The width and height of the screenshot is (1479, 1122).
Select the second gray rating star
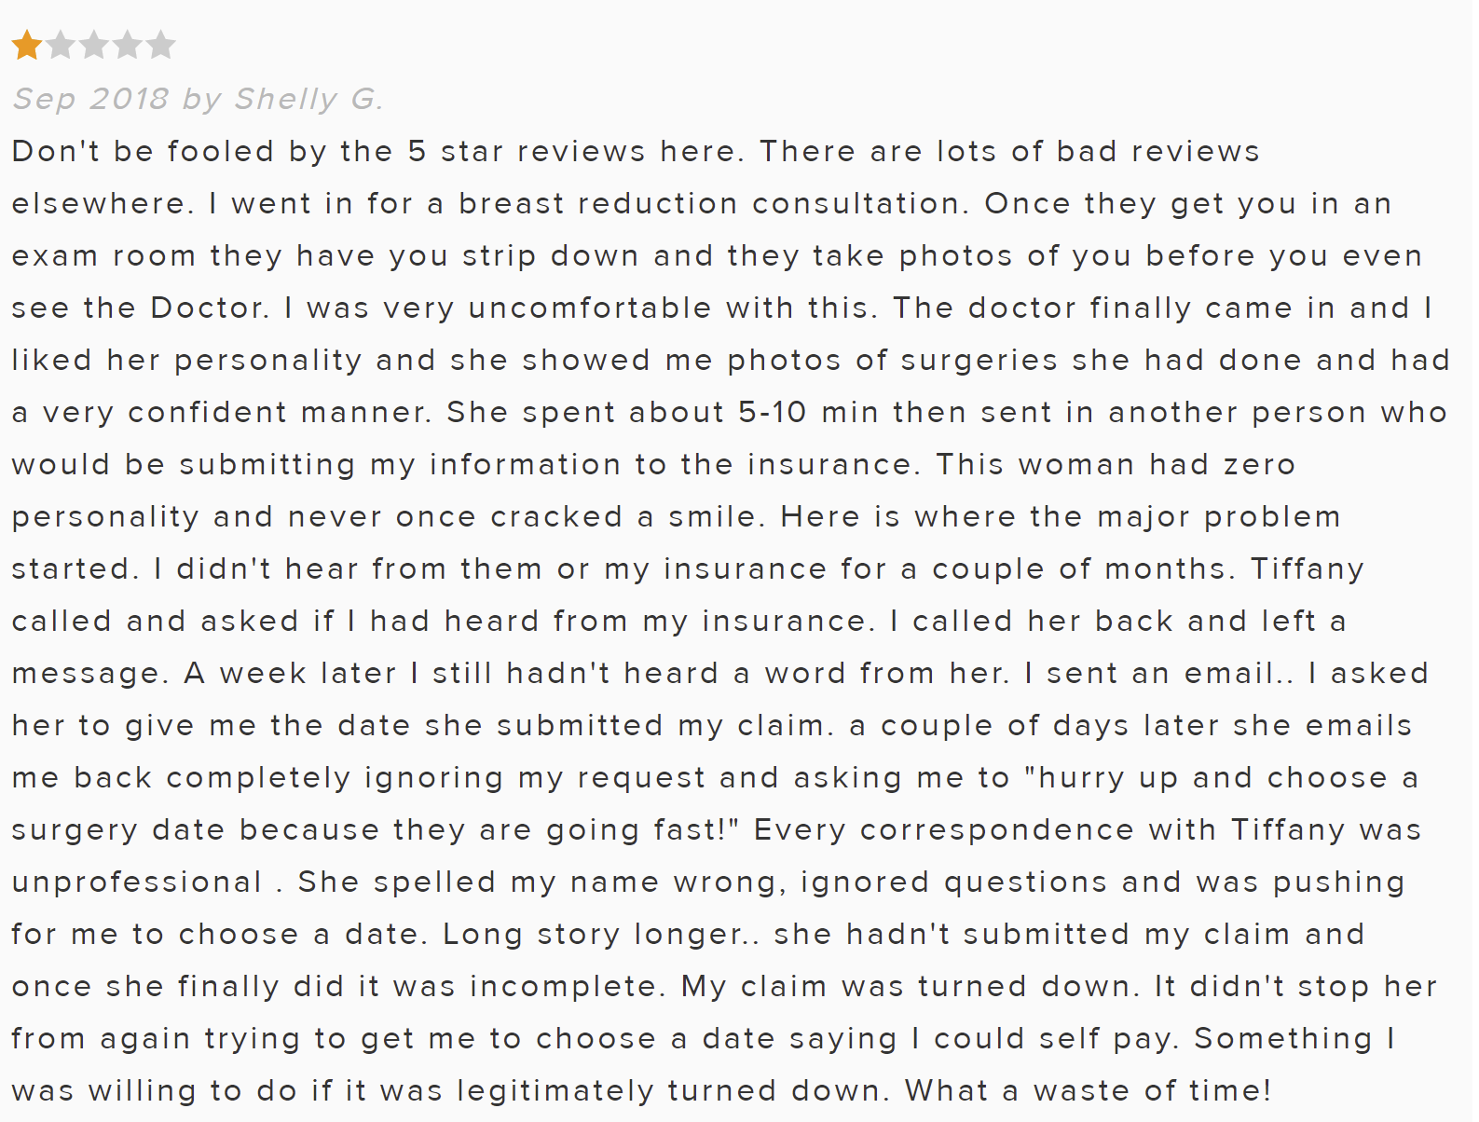coord(60,45)
